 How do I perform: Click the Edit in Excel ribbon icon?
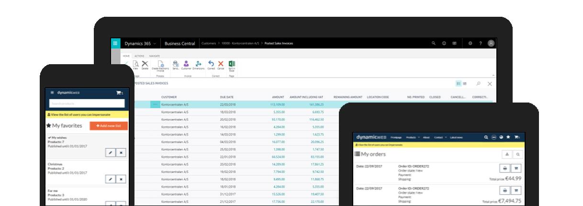click(232, 66)
